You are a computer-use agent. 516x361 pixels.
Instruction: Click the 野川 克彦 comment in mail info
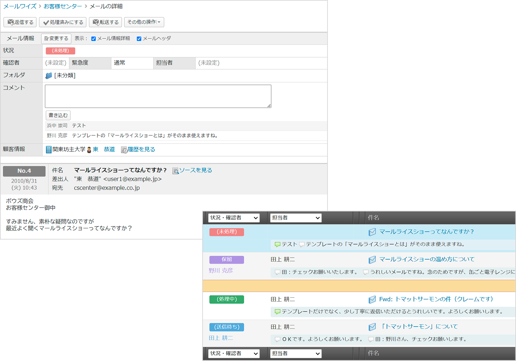click(x=186, y=136)
